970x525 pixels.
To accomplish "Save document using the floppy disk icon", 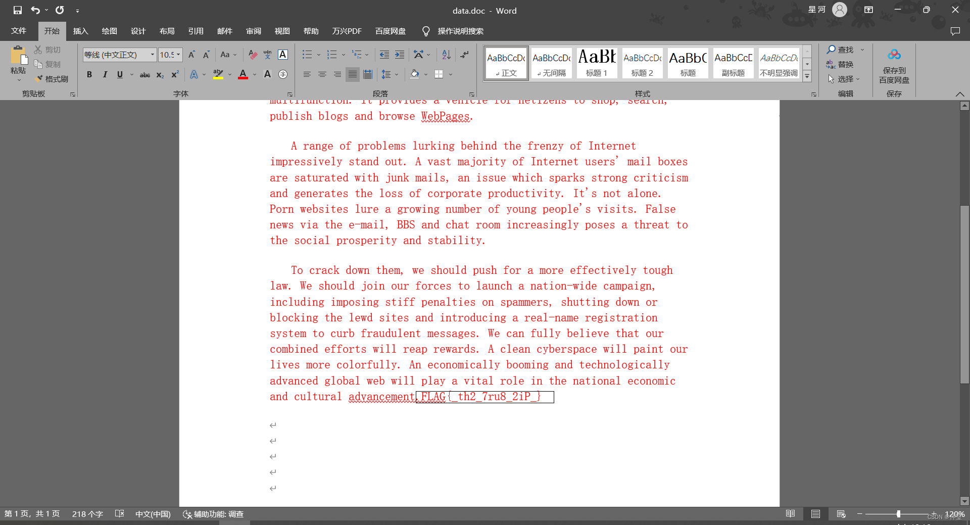I will pyautogui.click(x=18, y=10).
